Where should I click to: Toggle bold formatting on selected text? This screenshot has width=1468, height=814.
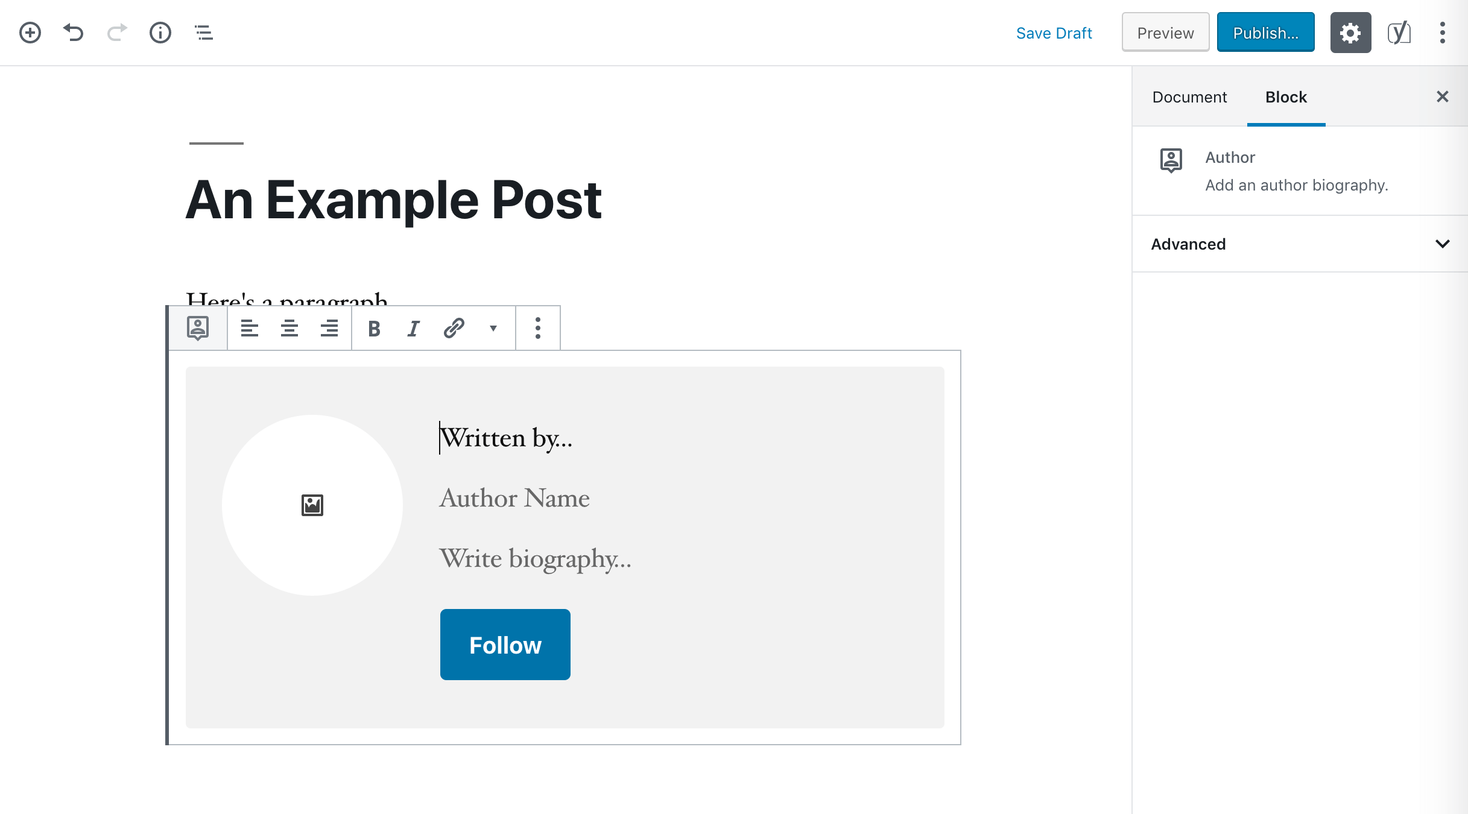(x=373, y=328)
